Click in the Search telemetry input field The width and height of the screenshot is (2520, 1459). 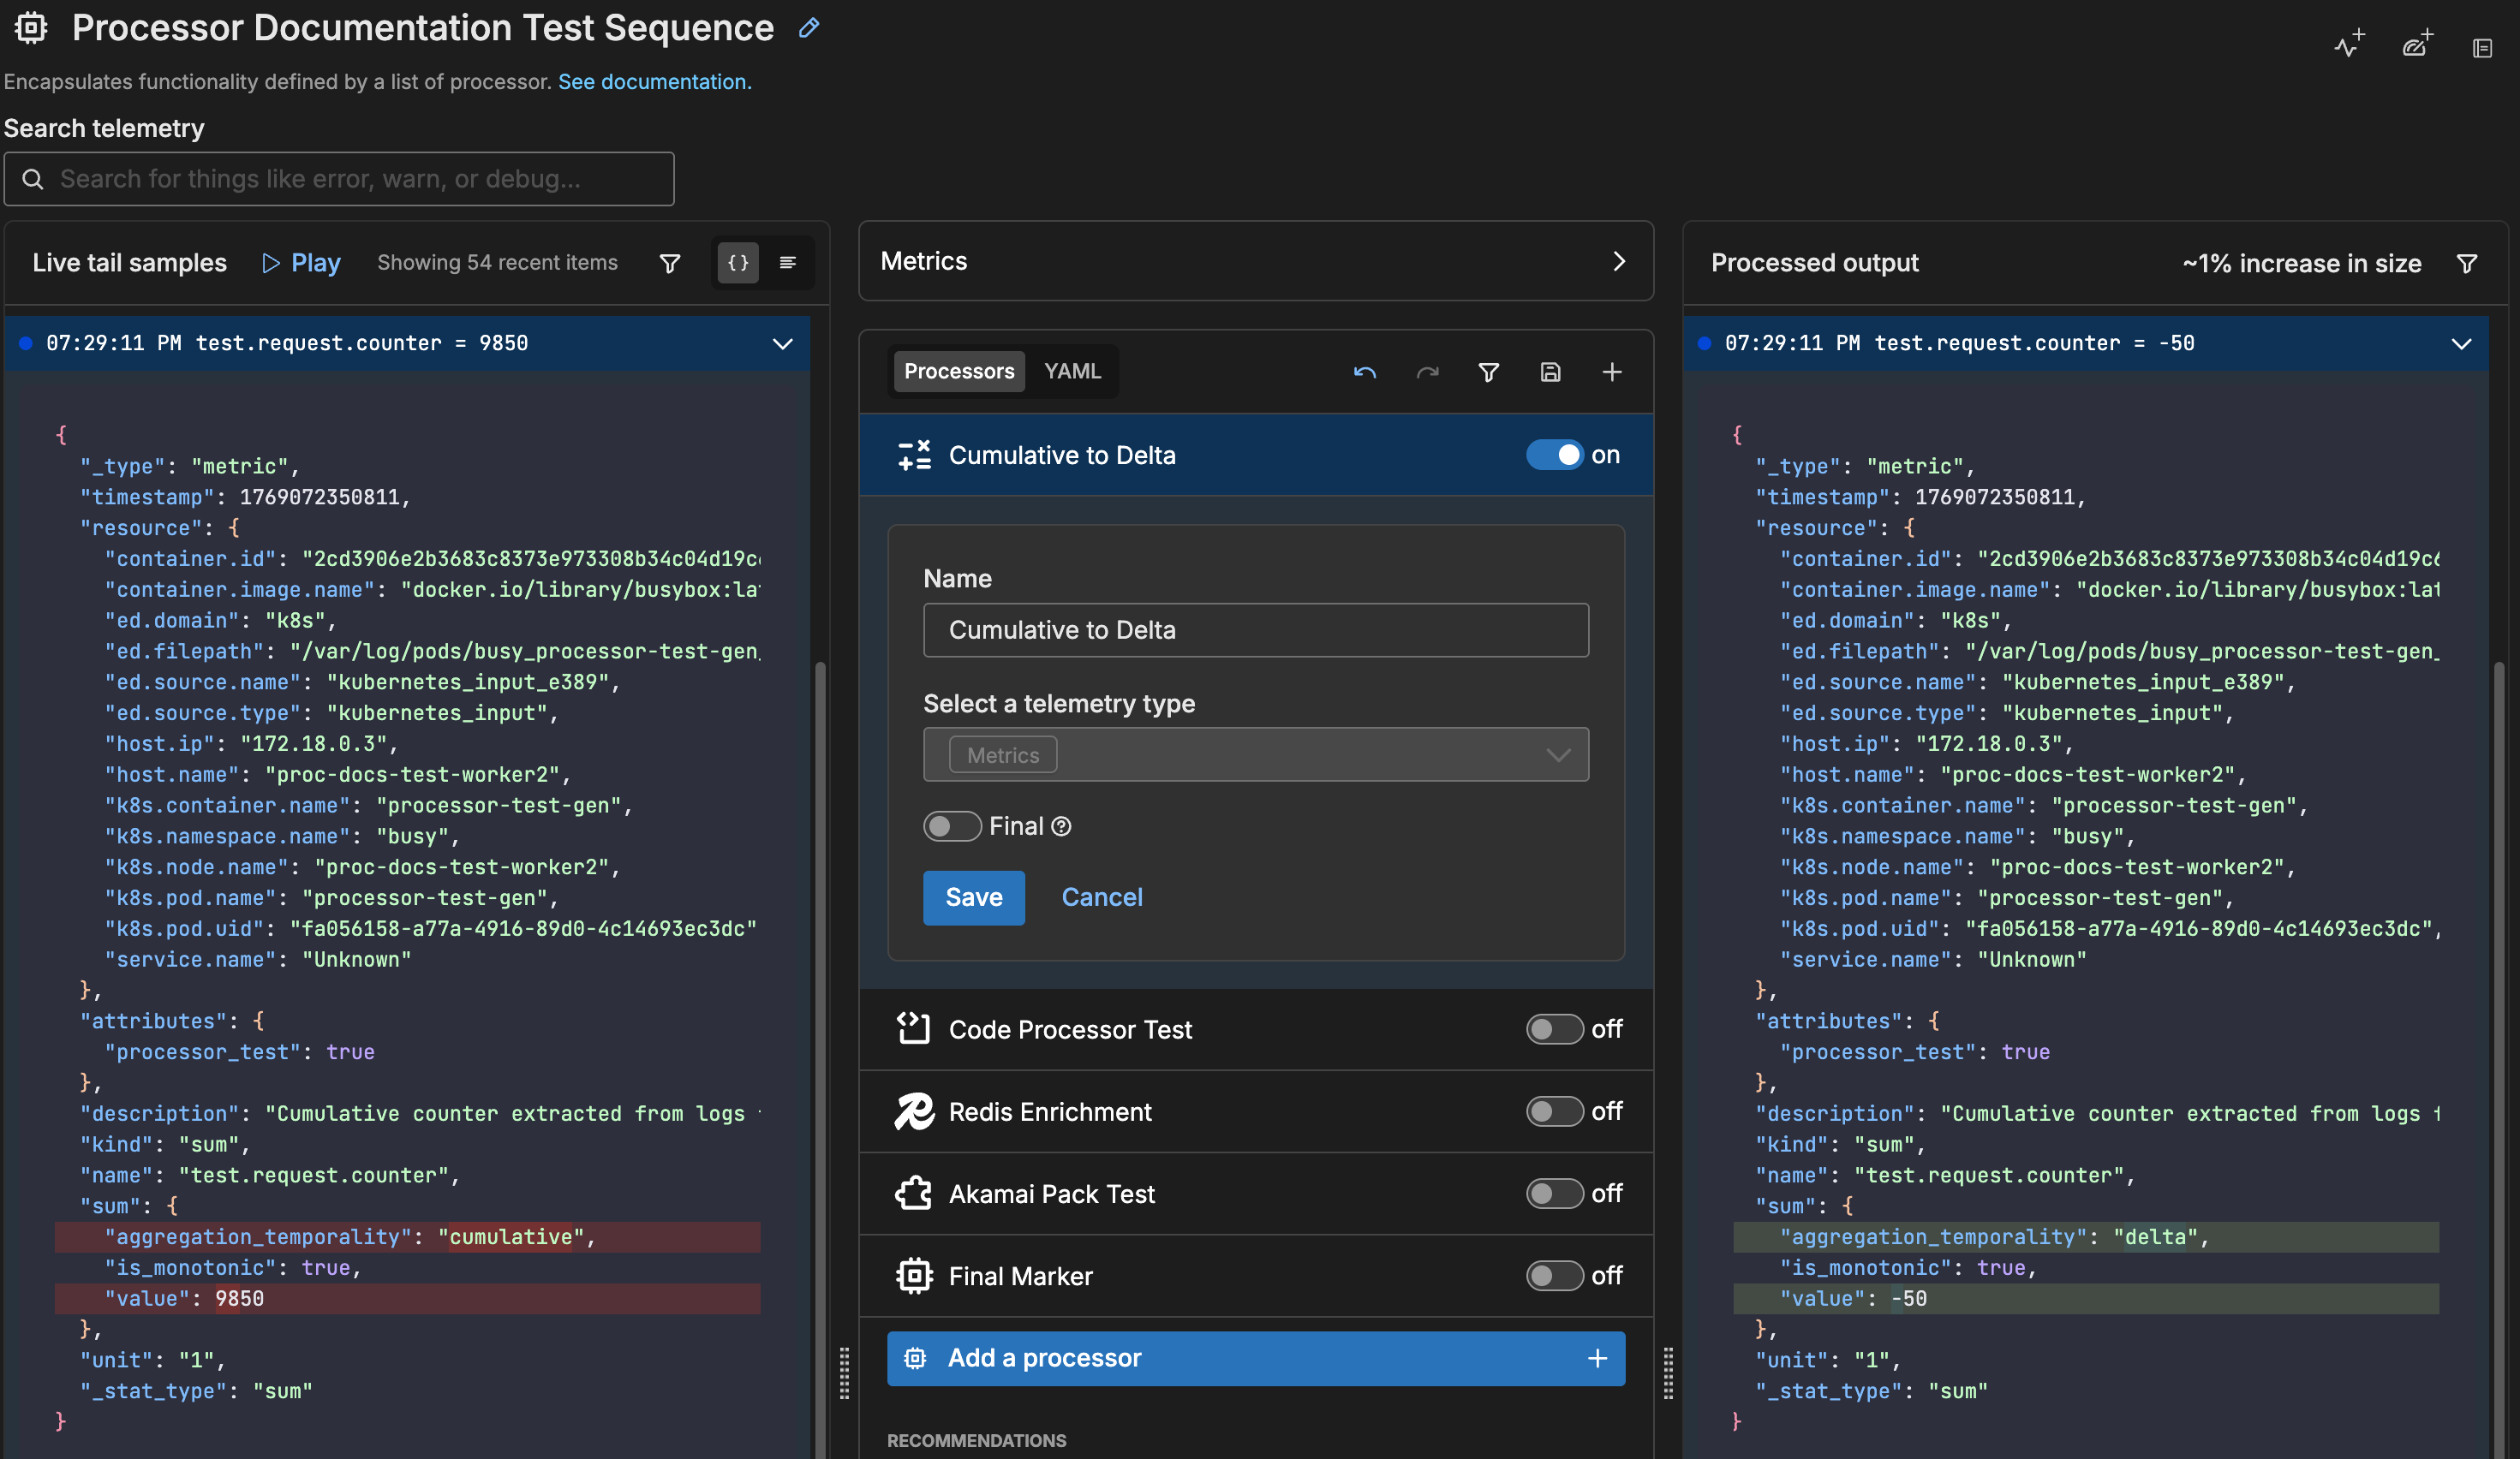coord(340,179)
